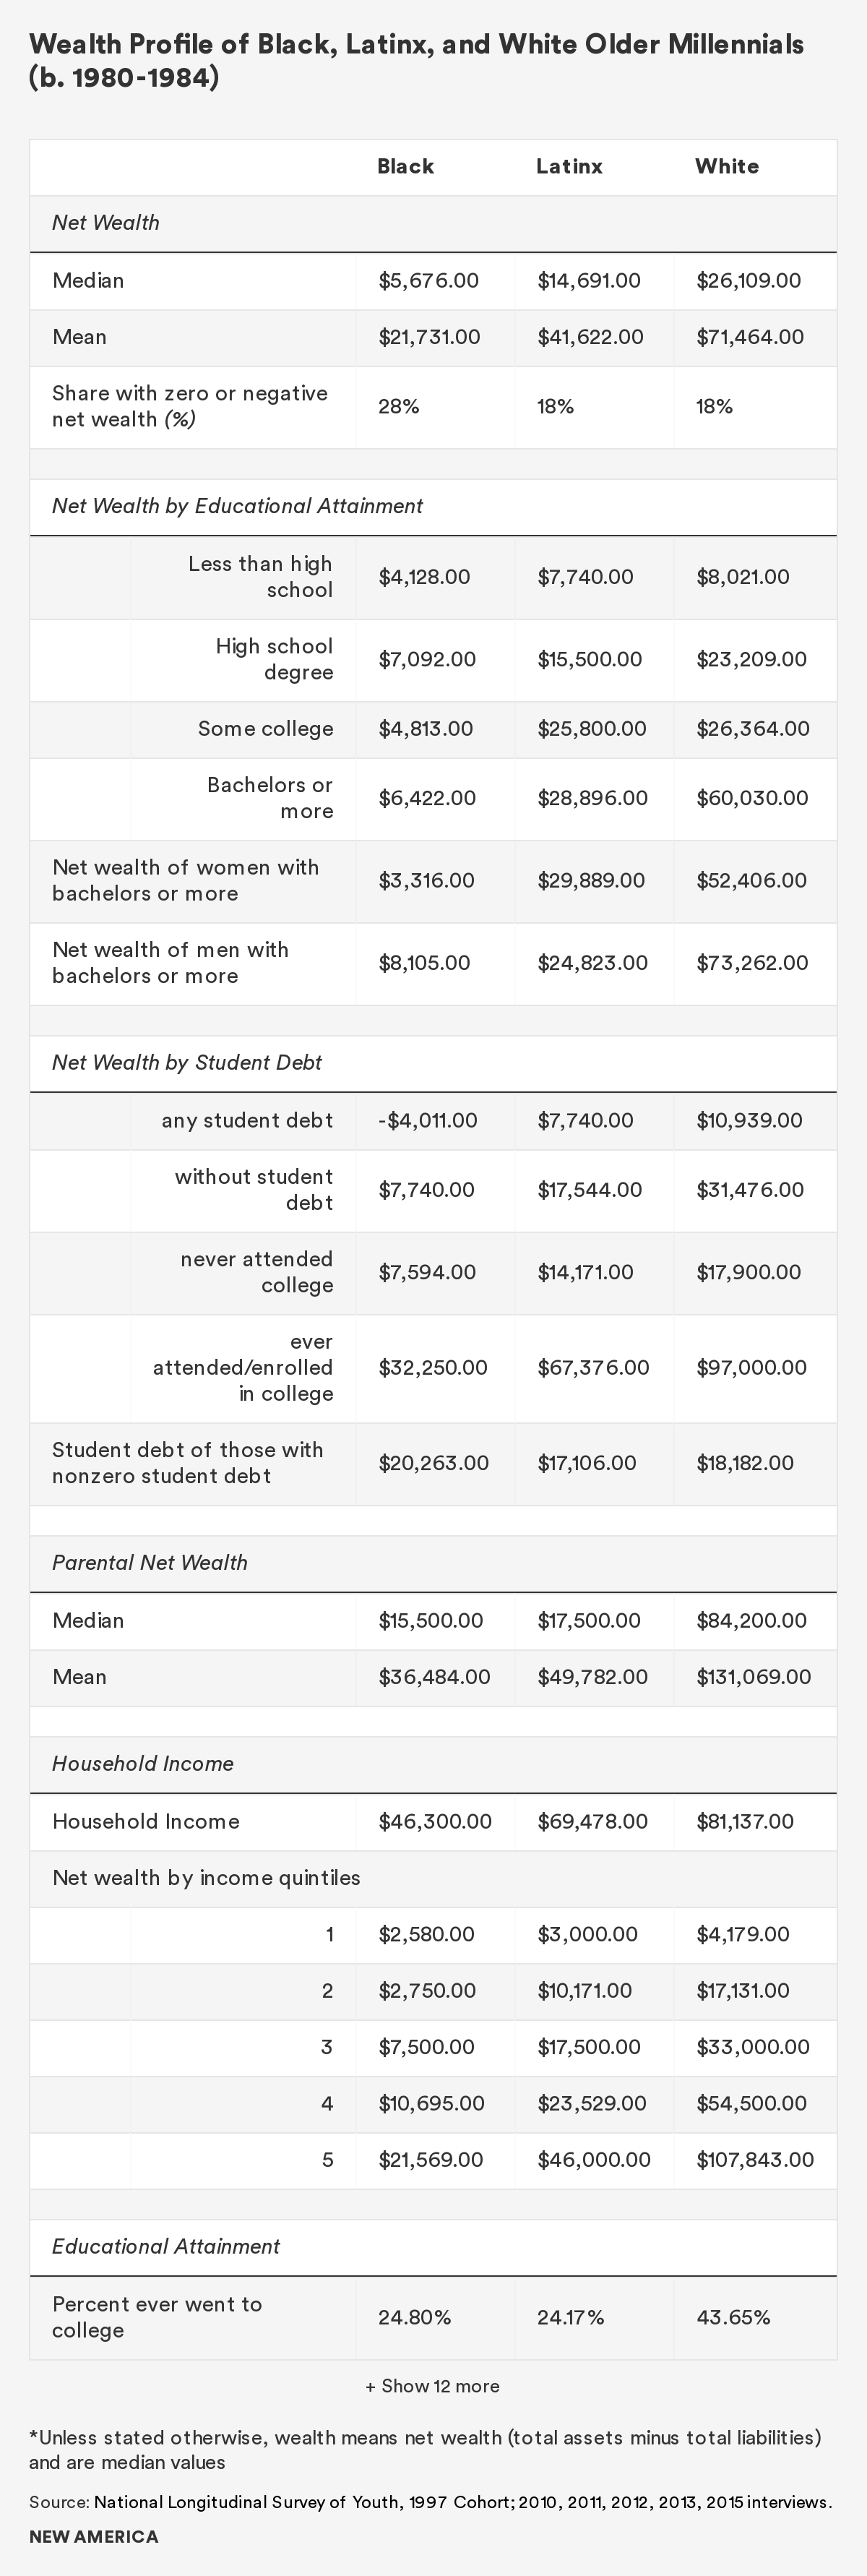Select the Black column header
The image size is (867, 2576).
point(405,167)
